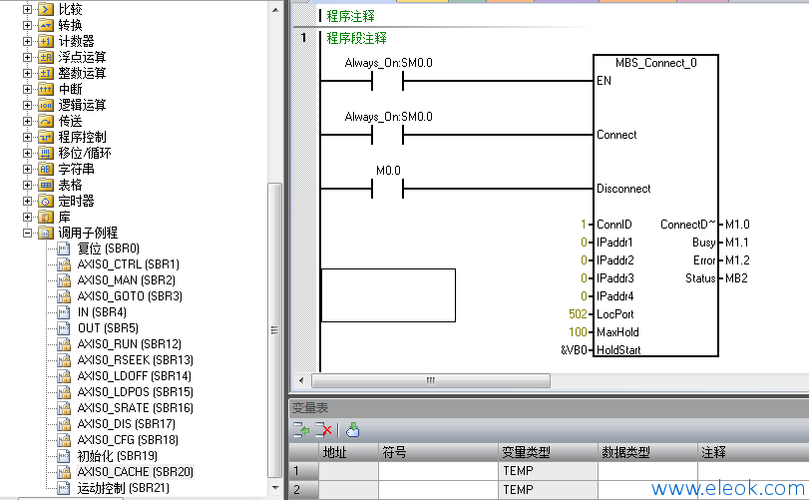809x500 pixels.
Task: Click the 502 LocPort parameter value
Action: (x=578, y=314)
